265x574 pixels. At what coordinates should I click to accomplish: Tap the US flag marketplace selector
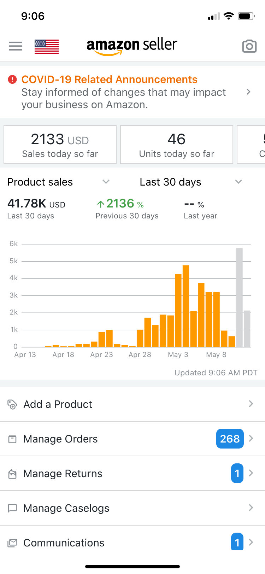47,46
